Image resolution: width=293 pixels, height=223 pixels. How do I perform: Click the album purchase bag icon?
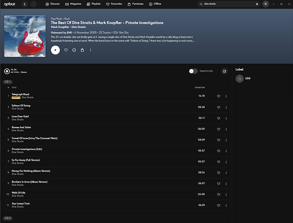(x=82, y=50)
